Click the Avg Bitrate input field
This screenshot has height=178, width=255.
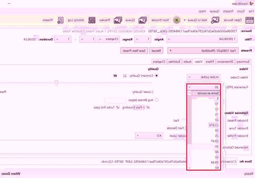click(x=115, y=101)
